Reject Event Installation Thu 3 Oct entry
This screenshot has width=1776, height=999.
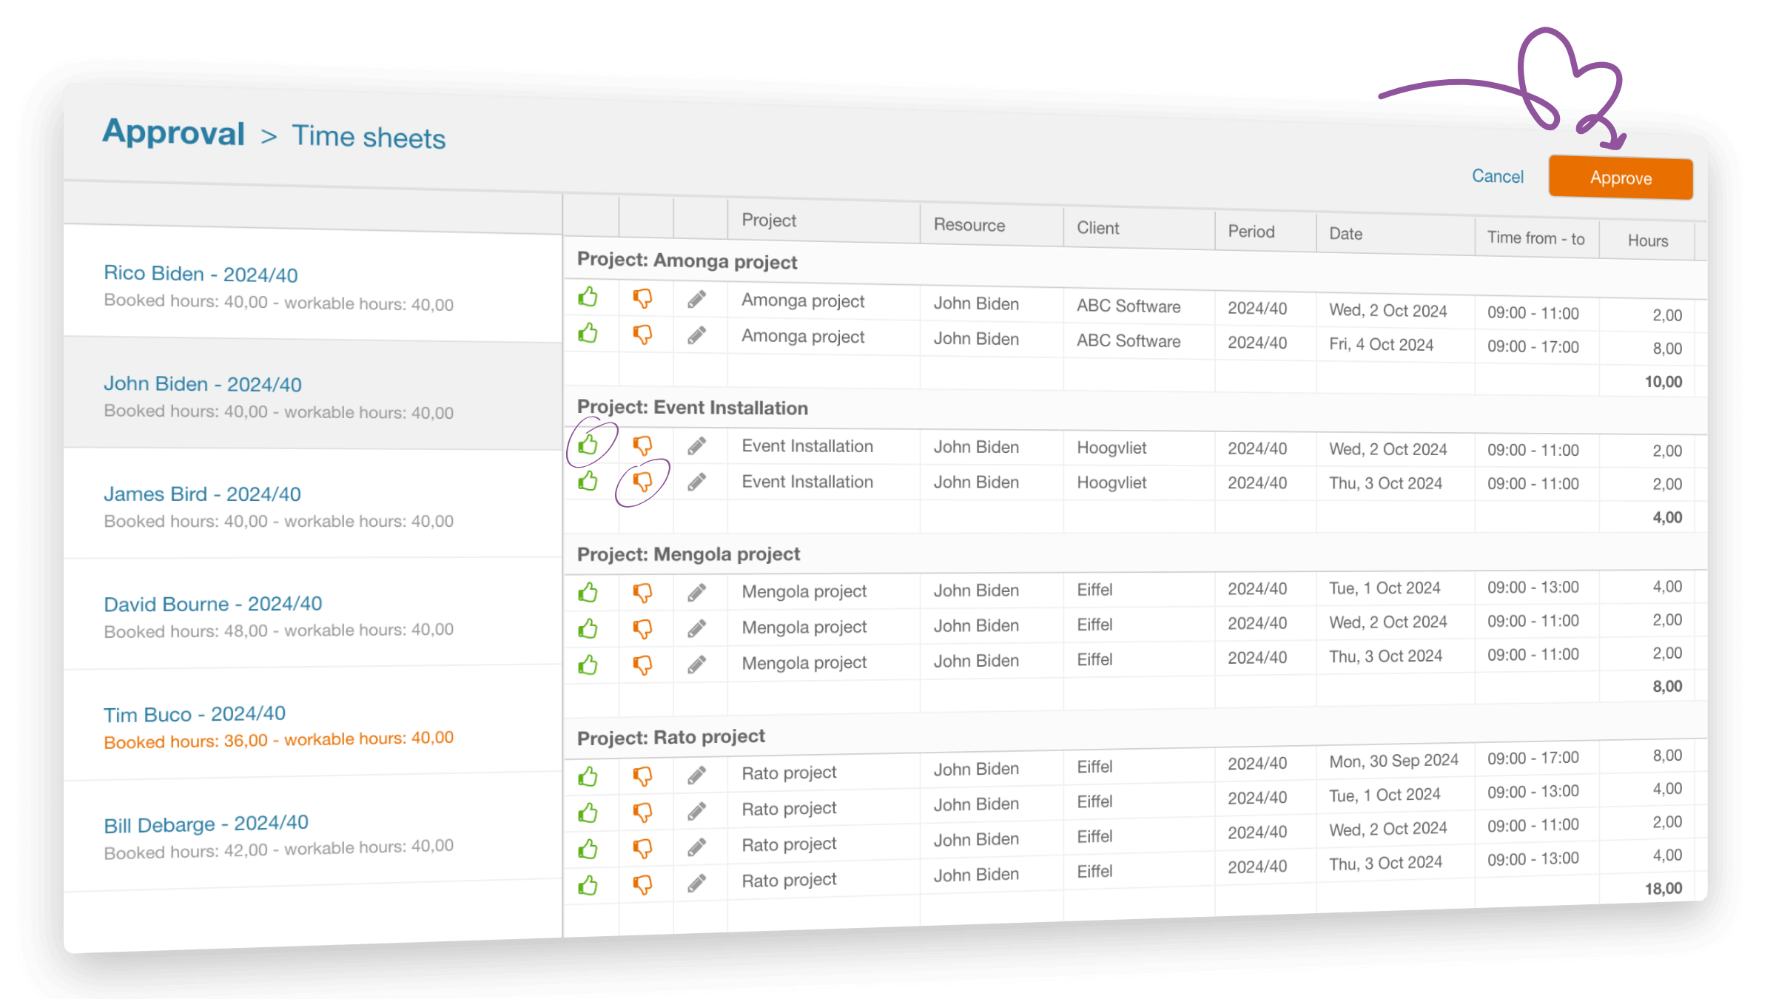642,482
